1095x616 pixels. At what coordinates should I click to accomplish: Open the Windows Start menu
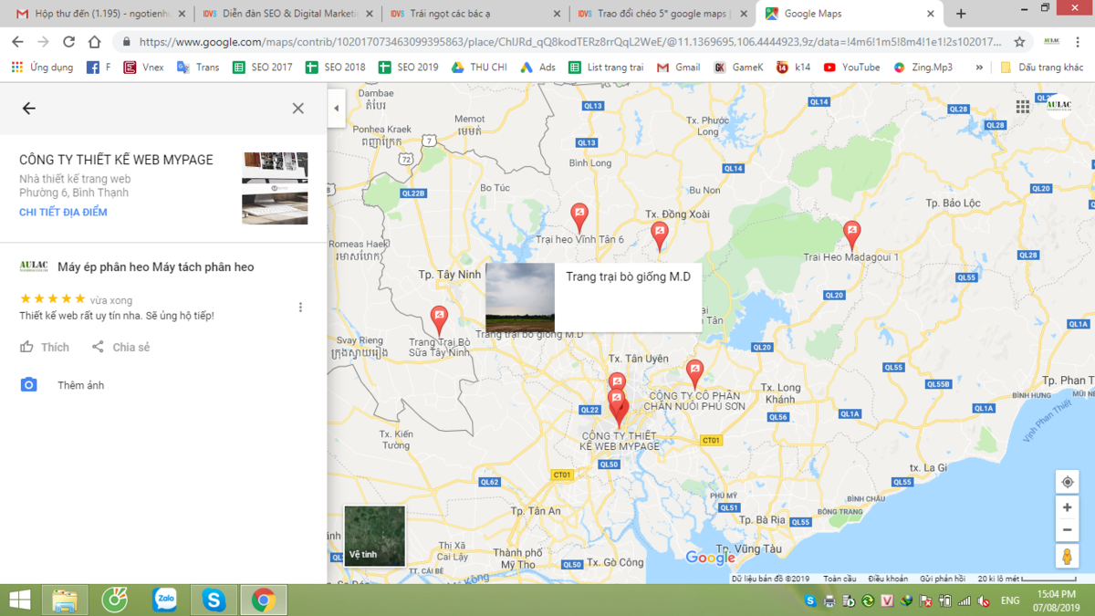19,600
